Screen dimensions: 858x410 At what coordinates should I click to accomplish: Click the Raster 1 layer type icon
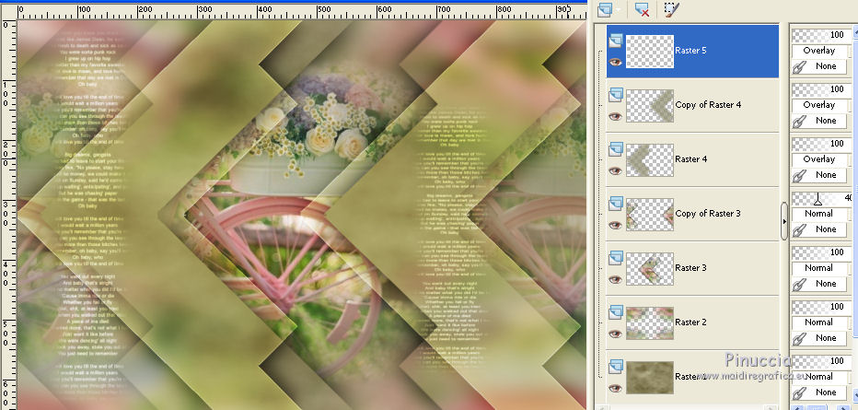(x=616, y=365)
